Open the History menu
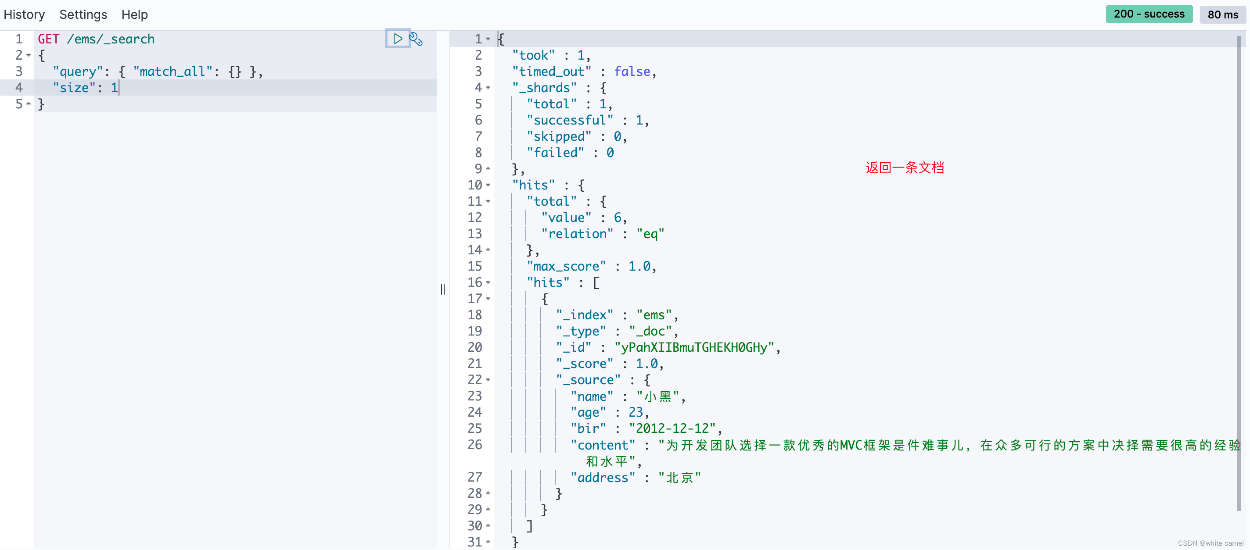This screenshot has width=1250, height=550. tap(24, 14)
